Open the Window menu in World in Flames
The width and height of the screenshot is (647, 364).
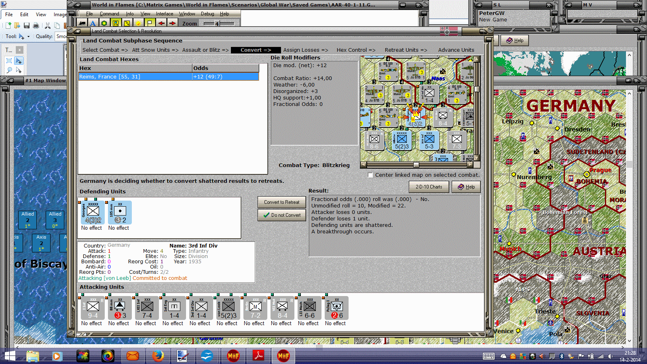click(x=187, y=14)
